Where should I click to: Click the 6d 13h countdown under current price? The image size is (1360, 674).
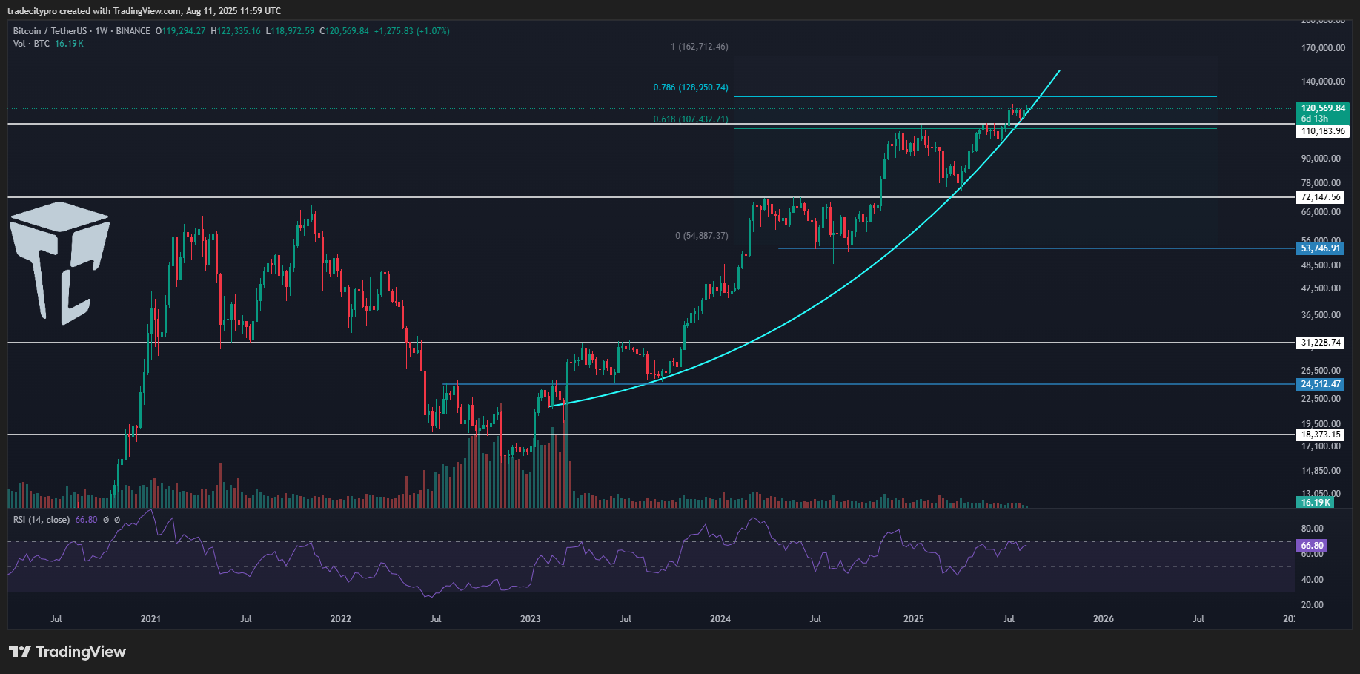point(1314,119)
